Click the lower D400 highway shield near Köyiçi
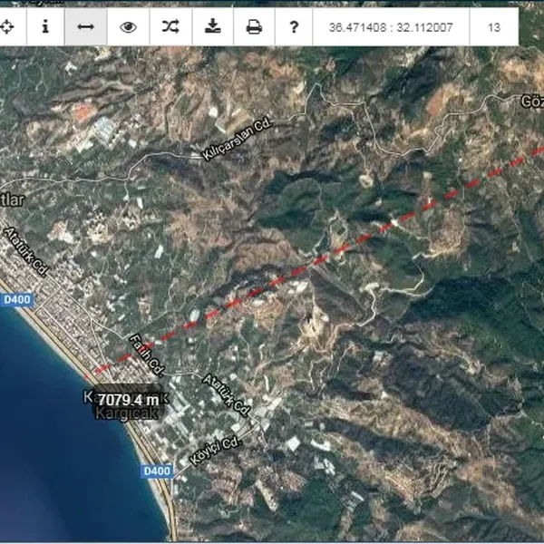The image size is (544, 544). [x=157, y=471]
